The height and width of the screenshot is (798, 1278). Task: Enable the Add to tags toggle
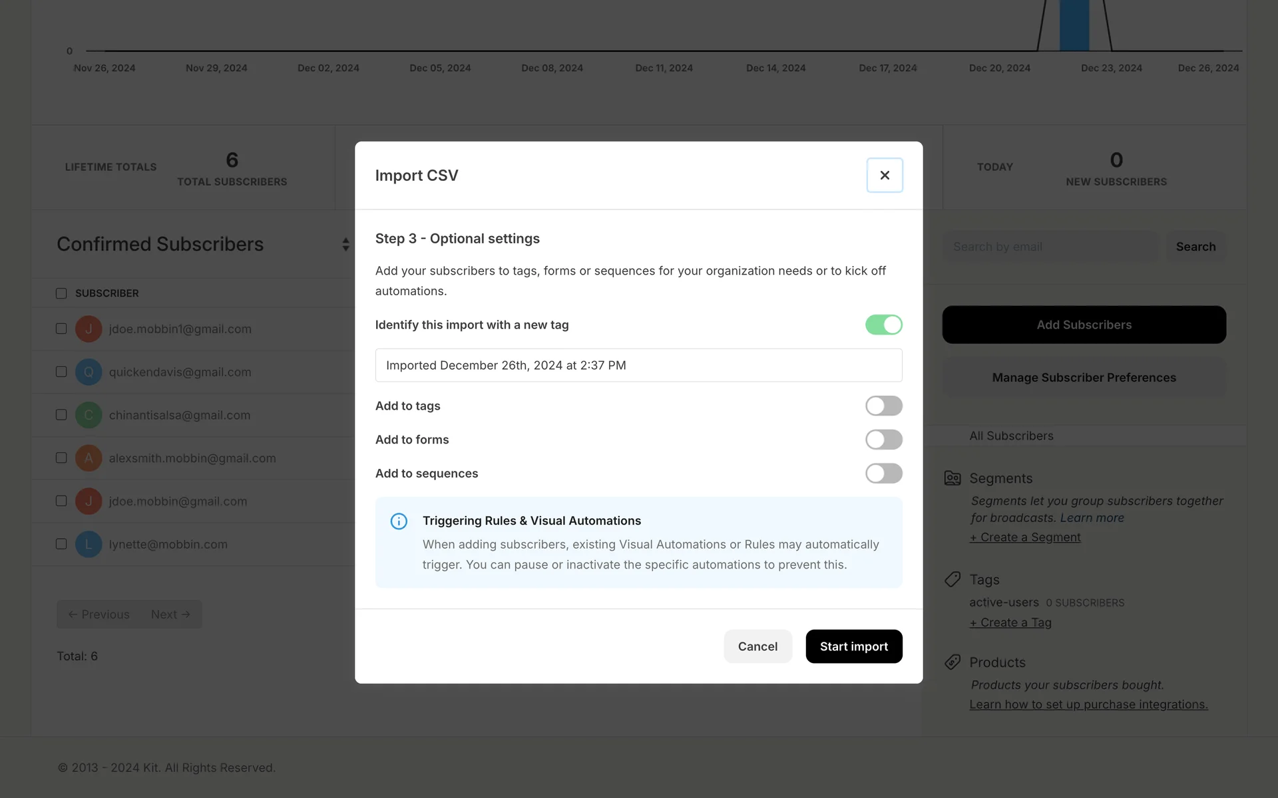click(883, 406)
